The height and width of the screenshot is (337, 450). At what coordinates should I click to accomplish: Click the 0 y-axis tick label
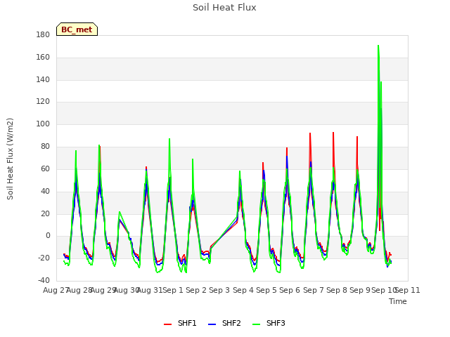[48, 236]
